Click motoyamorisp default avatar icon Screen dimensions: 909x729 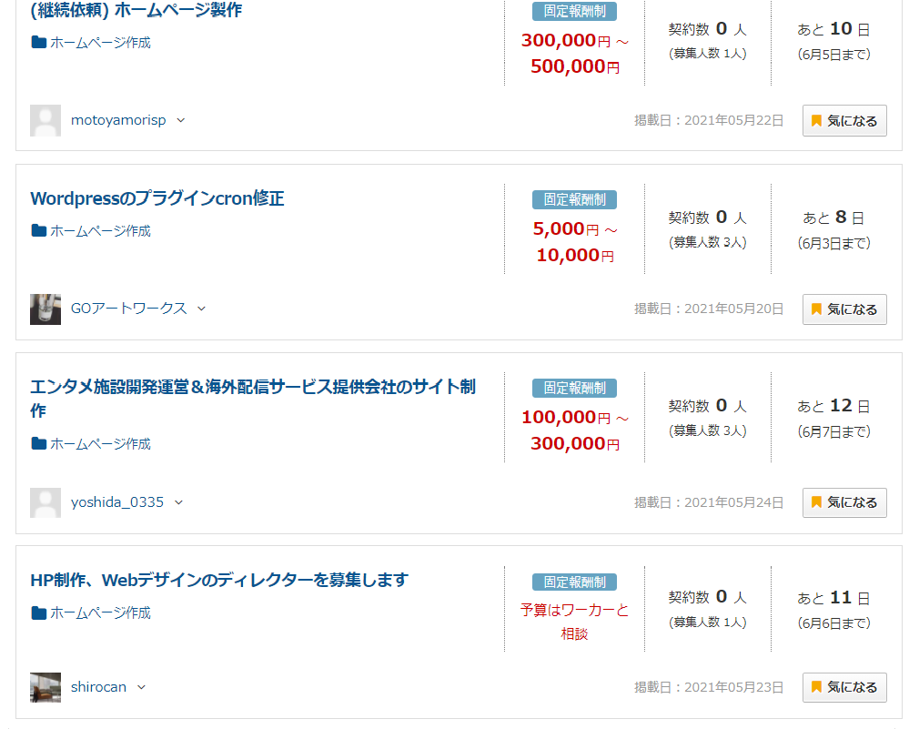tap(45, 120)
